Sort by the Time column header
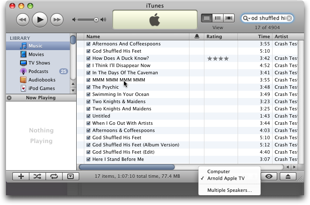 [x=255, y=37]
